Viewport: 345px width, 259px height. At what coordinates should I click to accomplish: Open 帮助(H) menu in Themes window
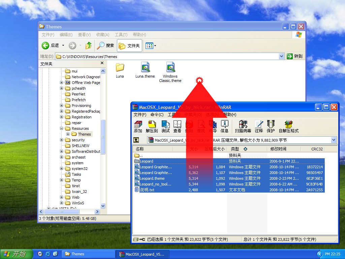point(139,35)
